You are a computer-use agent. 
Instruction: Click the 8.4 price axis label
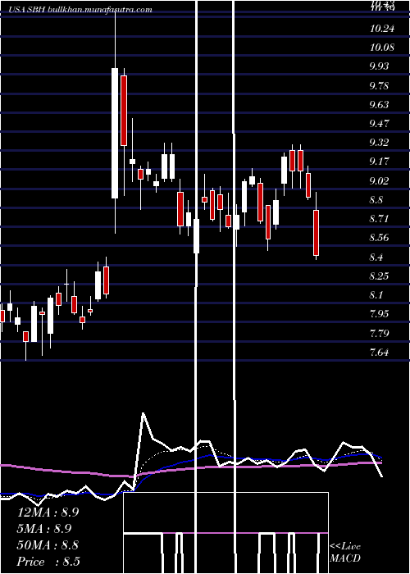tap(376, 257)
